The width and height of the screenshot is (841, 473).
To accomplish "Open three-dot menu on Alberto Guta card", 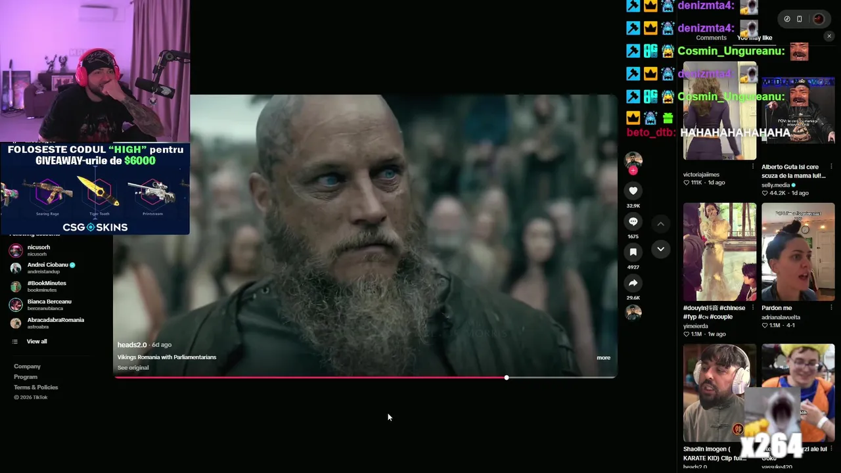I will (831, 167).
